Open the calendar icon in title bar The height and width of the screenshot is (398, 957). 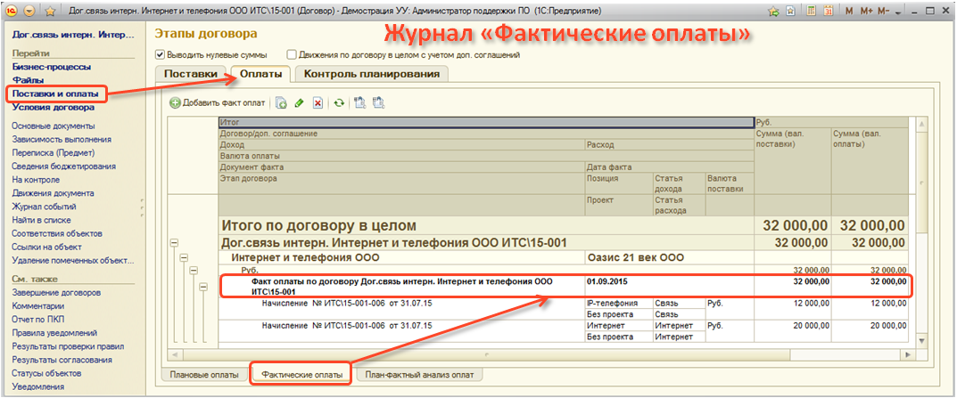829,11
